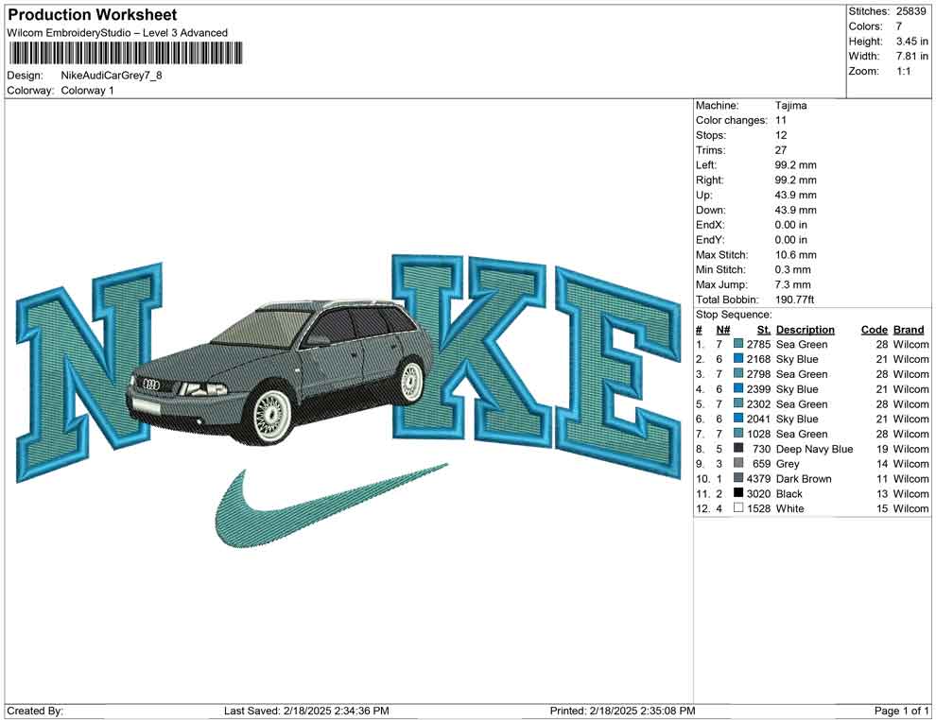Open the Code column header
This screenshot has height=720, width=936.
[875, 329]
